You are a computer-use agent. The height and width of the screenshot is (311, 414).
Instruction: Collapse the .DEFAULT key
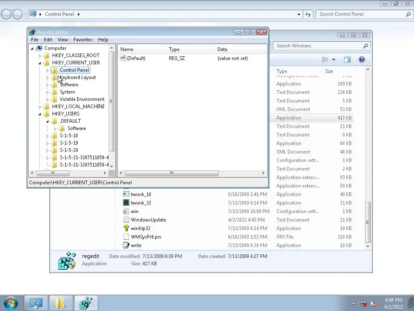48,121
